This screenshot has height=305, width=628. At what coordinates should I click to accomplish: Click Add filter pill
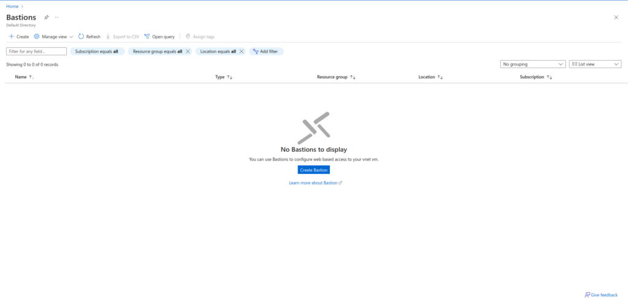point(266,51)
